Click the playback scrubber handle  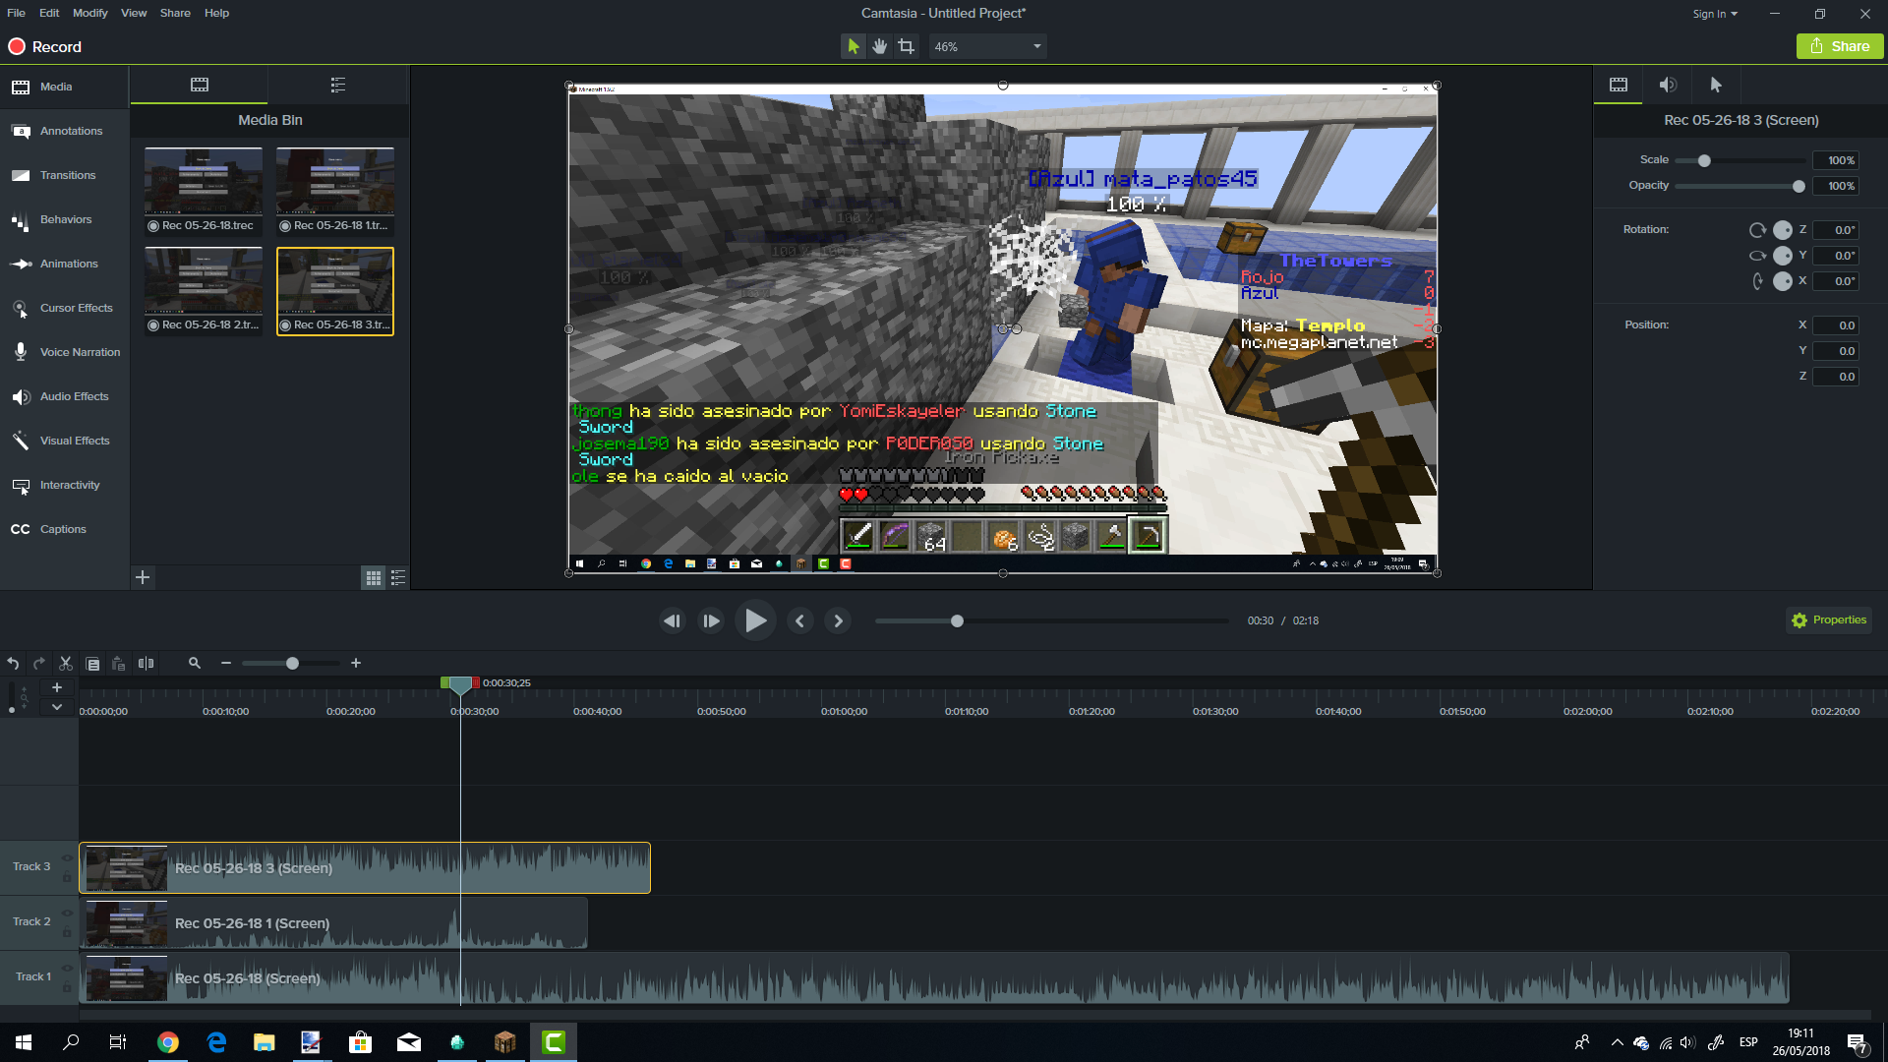(957, 620)
